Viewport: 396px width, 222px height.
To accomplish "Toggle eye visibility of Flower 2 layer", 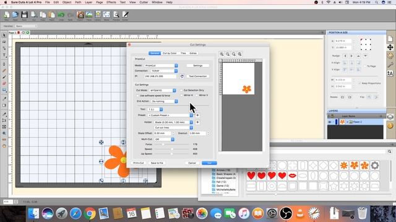I will tap(330, 122).
